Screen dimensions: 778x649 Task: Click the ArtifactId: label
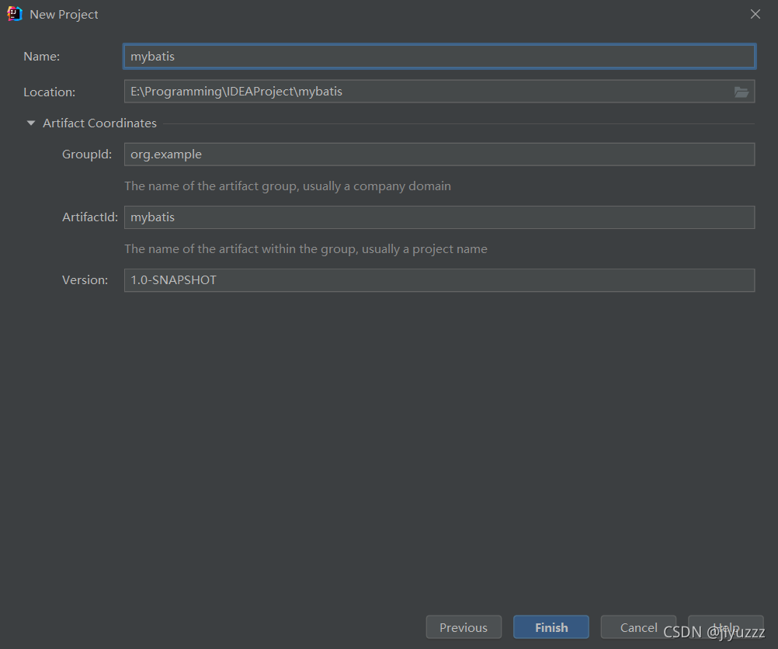point(90,217)
